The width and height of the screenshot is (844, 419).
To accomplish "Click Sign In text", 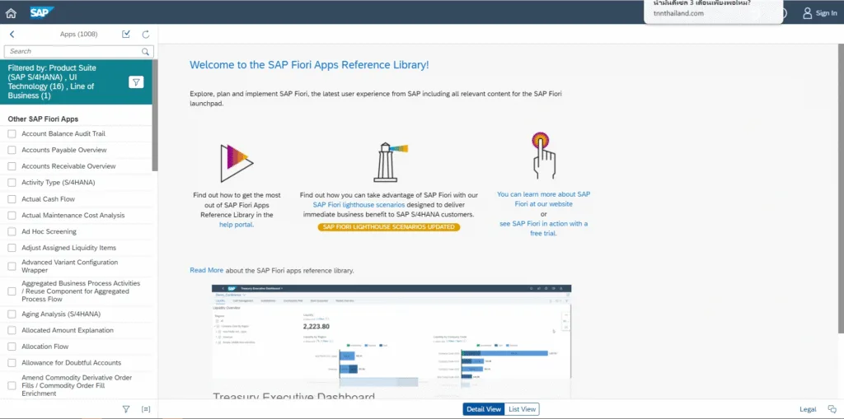I will coord(826,13).
